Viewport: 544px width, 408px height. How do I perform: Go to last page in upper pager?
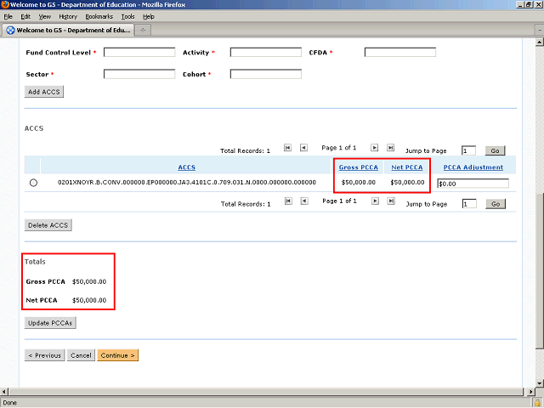point(390,148)
